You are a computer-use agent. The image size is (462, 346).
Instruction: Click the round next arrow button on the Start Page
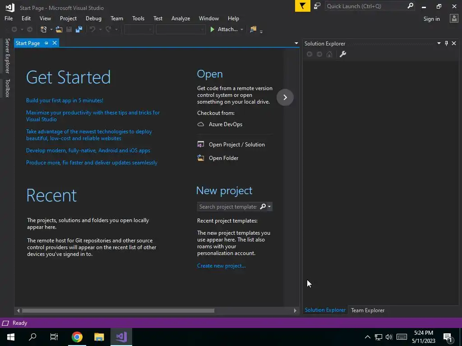(x=285, y=97)
